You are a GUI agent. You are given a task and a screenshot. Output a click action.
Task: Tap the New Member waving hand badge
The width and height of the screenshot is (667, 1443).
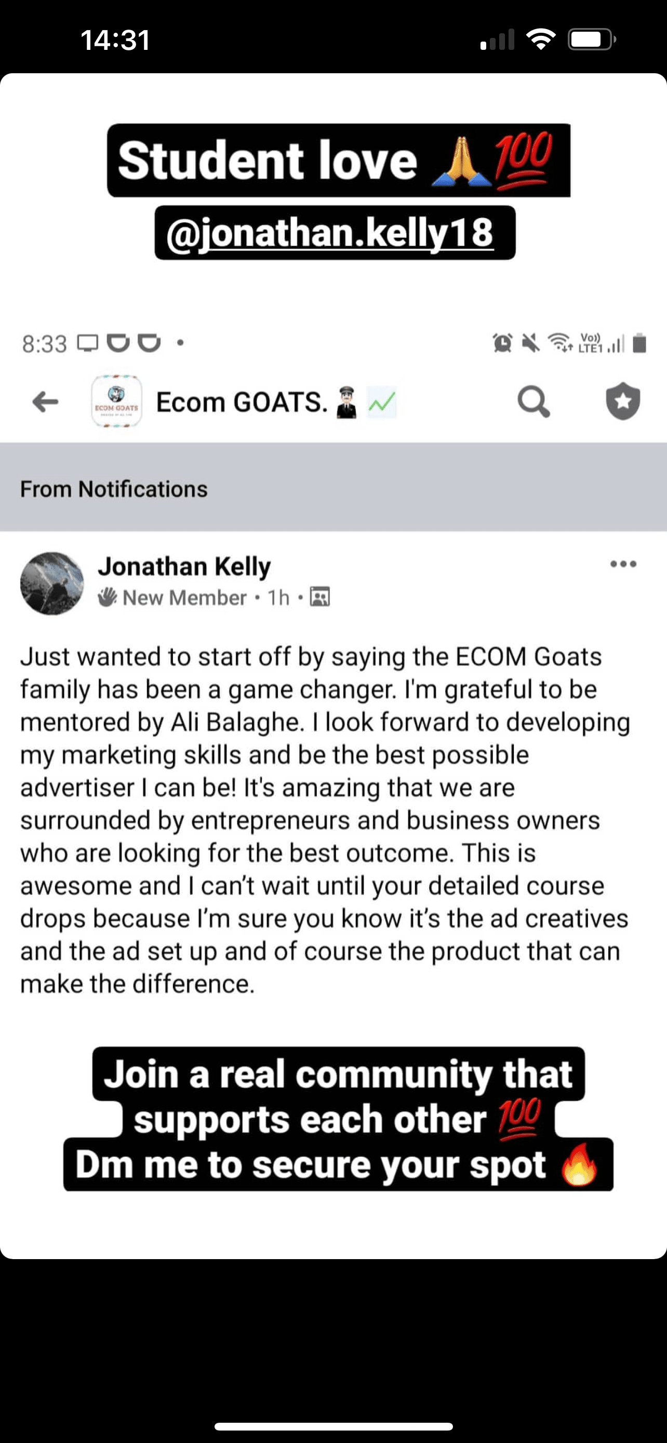(106, 597)
